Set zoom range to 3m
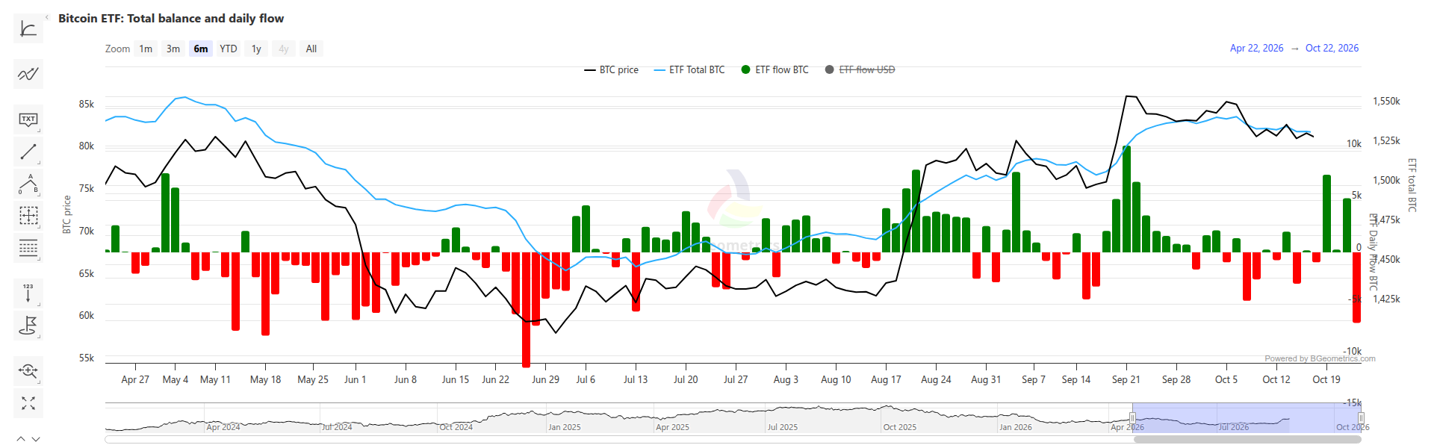 pyautogui.click(x=173, y=49)
